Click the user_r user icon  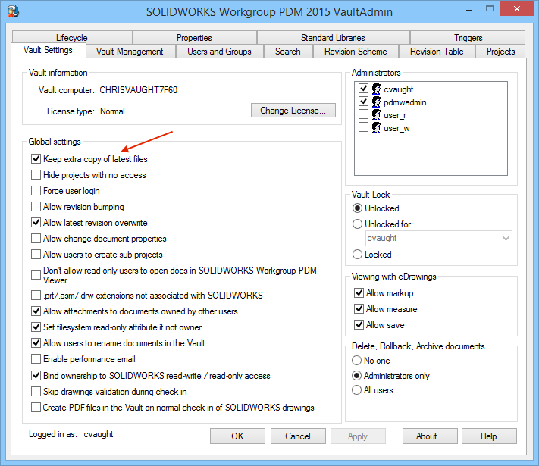coord(377,114)
